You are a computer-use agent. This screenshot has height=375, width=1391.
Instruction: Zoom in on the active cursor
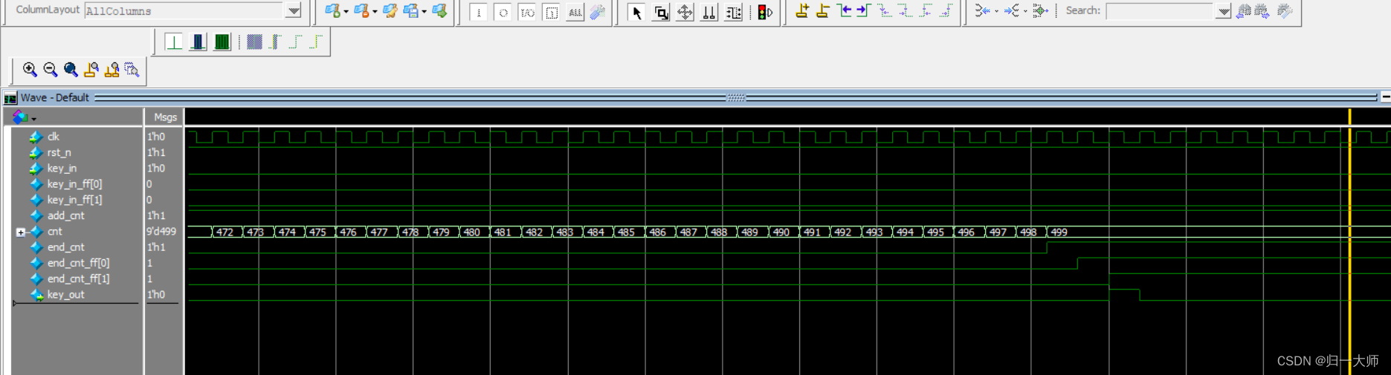click(91, 69)
